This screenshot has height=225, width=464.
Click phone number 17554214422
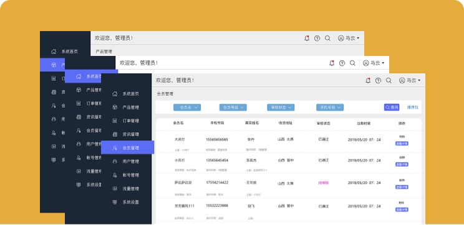point(217,183)
